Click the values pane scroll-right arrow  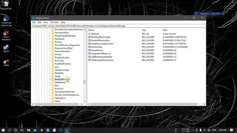(204, 104)
